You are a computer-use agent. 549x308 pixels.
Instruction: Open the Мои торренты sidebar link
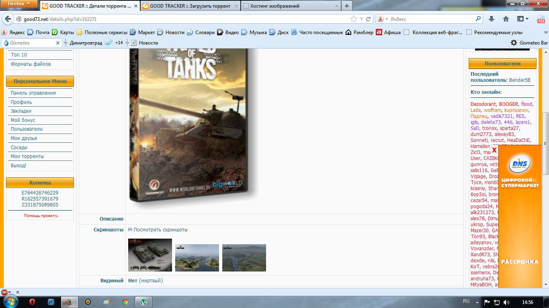[x=27, y=156]
